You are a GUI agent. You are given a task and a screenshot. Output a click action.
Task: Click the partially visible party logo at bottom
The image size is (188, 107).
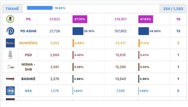(10, 99)
